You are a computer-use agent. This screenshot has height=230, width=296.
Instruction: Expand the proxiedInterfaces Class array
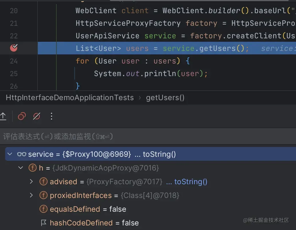(31, 195)
